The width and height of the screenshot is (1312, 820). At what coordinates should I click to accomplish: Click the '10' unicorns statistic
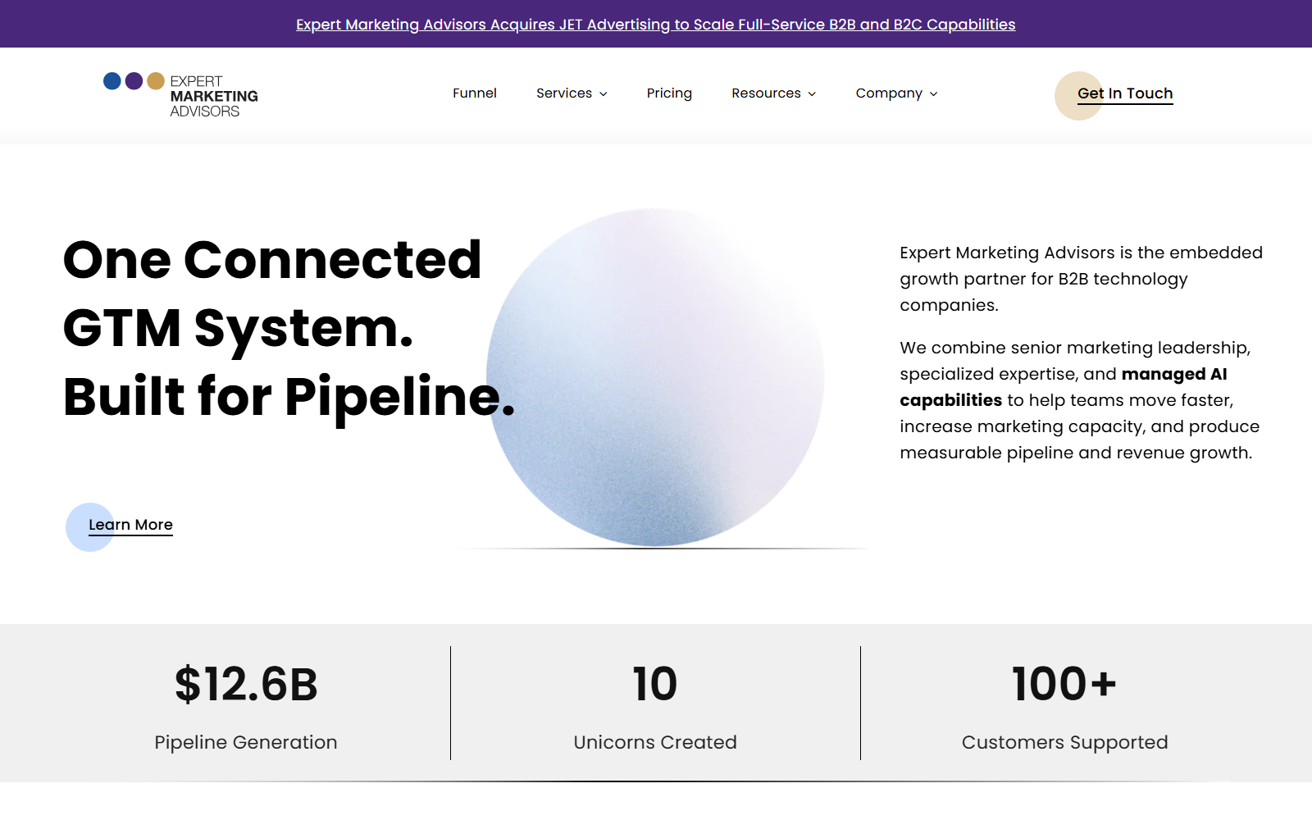655,684
